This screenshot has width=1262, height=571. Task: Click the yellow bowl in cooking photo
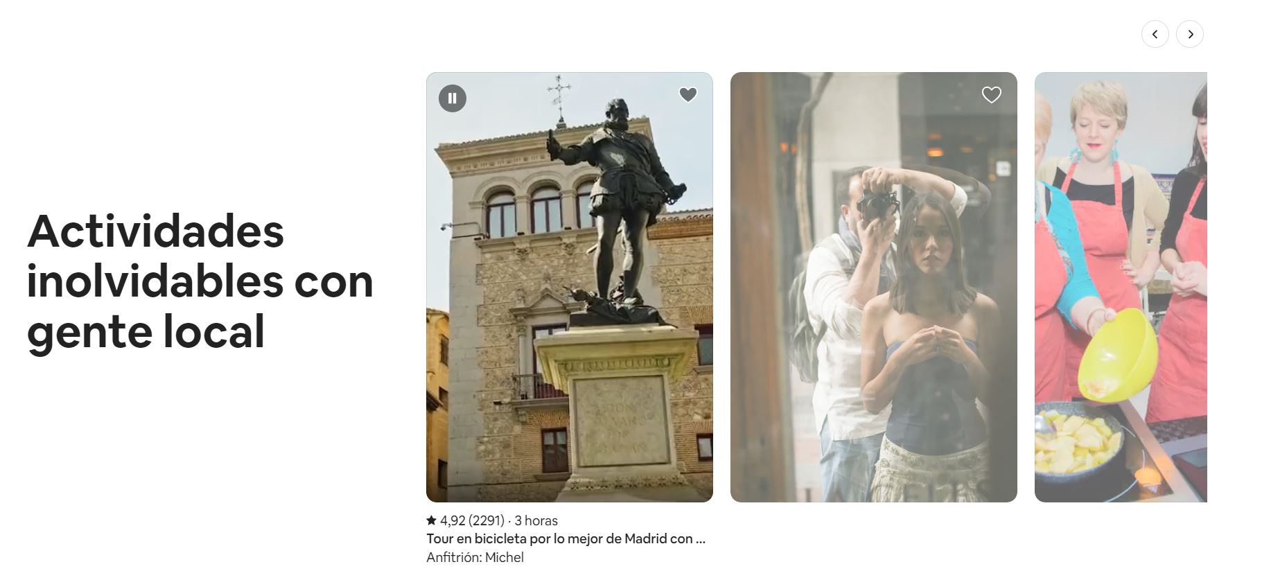pos(1117,354)
